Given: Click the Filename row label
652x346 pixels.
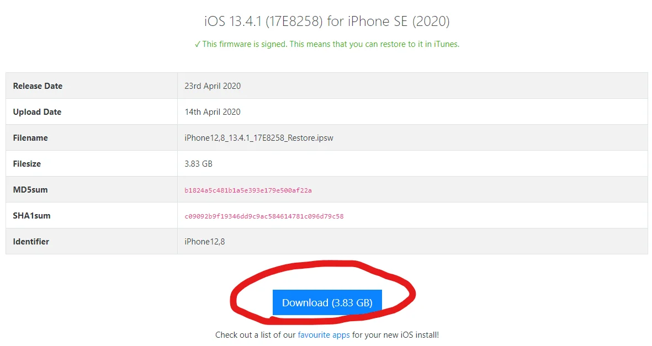Looking at the screenshot, I should [x=30, y=137].
